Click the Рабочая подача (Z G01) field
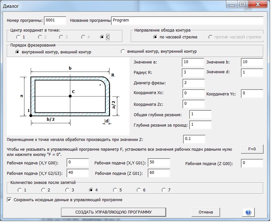The image size is (272, 223). (159, 173)
